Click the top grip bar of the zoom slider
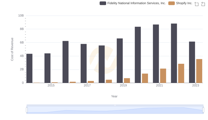The height and width of the screenshot is (120, 208). point(115,105)
